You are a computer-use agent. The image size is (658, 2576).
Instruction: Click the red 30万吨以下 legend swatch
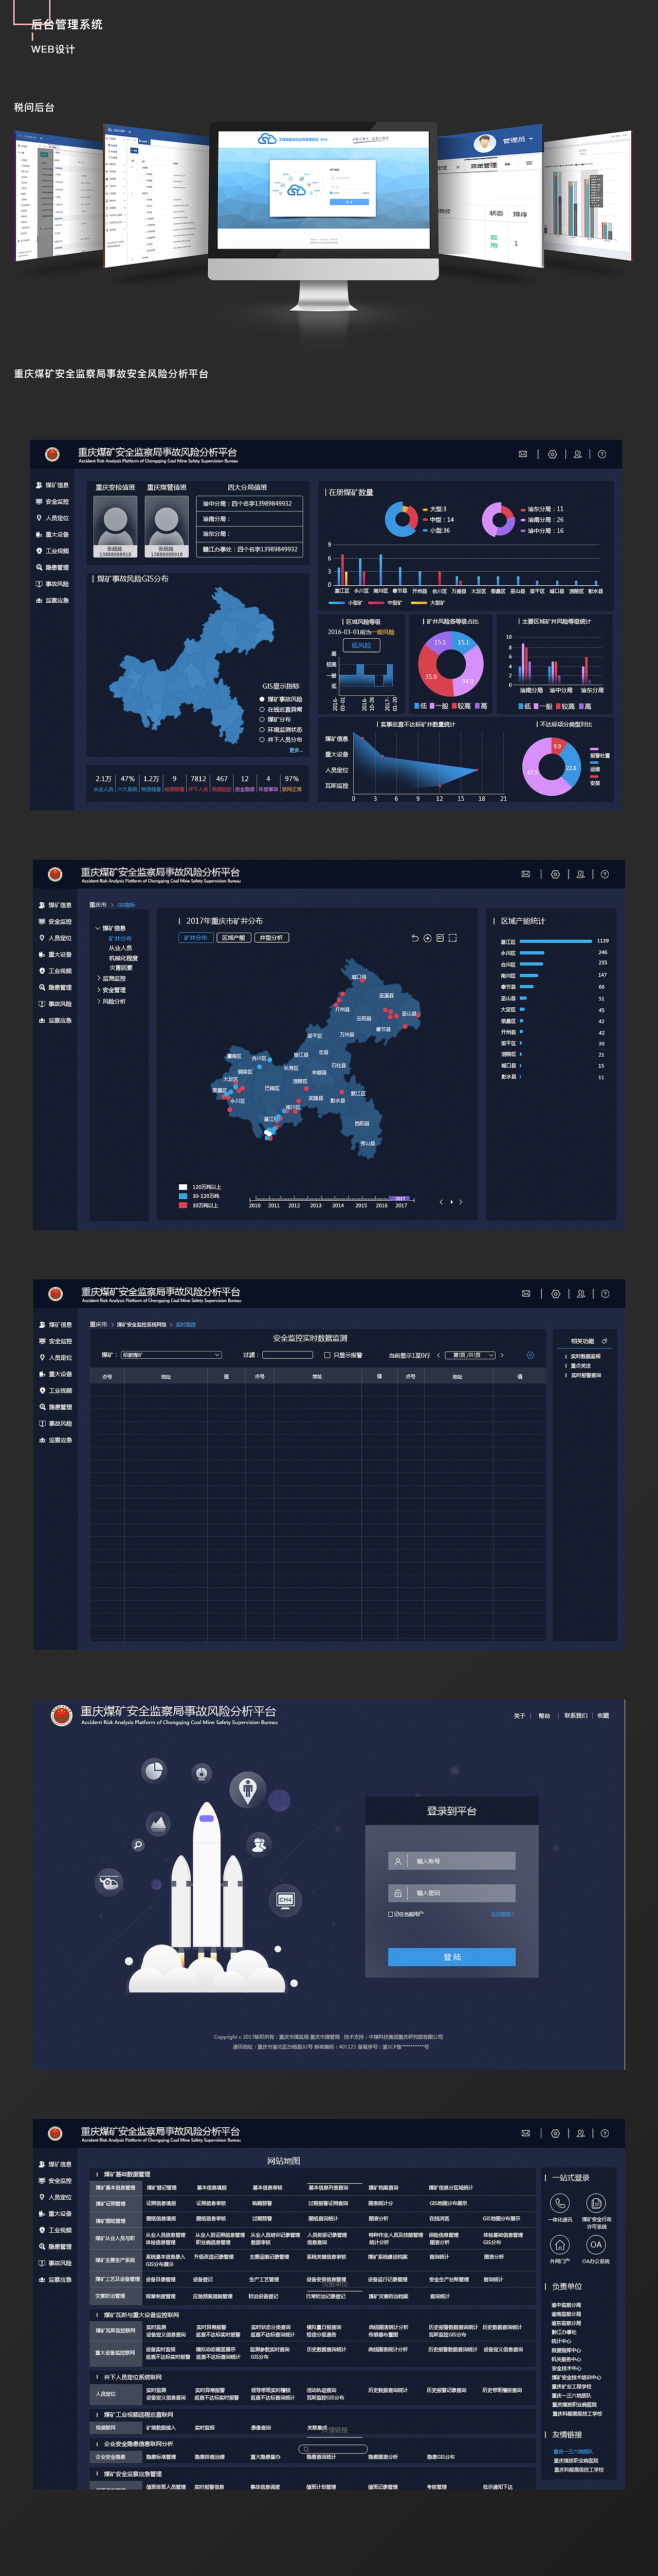(182, 1205)
